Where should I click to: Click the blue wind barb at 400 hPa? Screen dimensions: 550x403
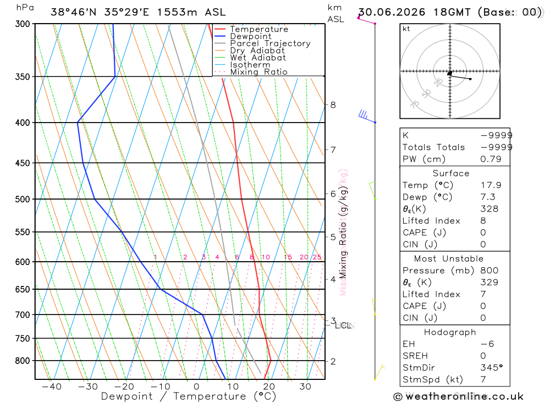[366, 117]
